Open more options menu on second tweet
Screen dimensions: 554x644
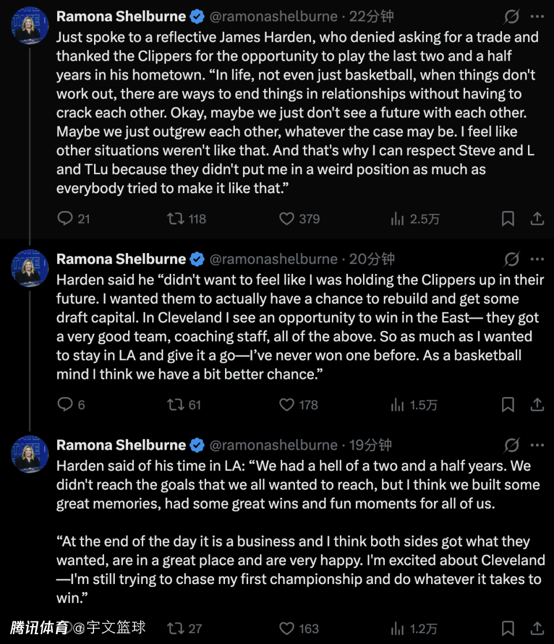click(x=537, y=259)
